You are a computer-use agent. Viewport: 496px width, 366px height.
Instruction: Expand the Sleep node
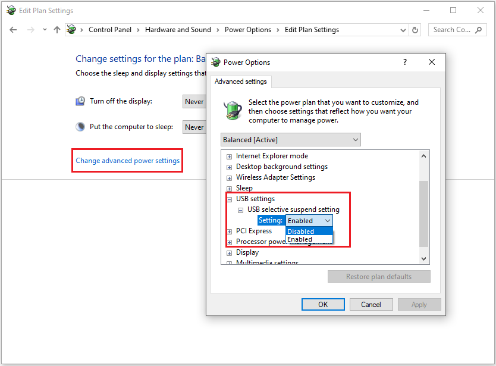[x=229, y=189]
